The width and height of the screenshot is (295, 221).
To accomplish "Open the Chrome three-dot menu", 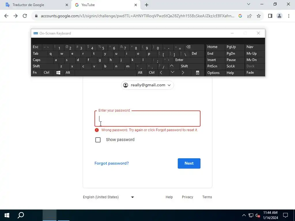I will 289,16.
